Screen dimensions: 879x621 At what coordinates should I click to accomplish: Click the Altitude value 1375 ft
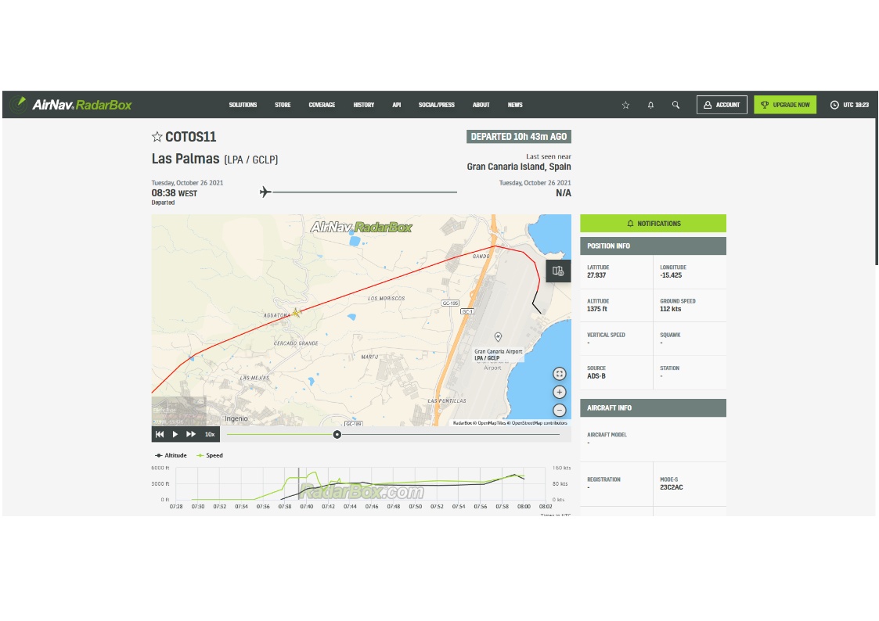tap(597, 309)
